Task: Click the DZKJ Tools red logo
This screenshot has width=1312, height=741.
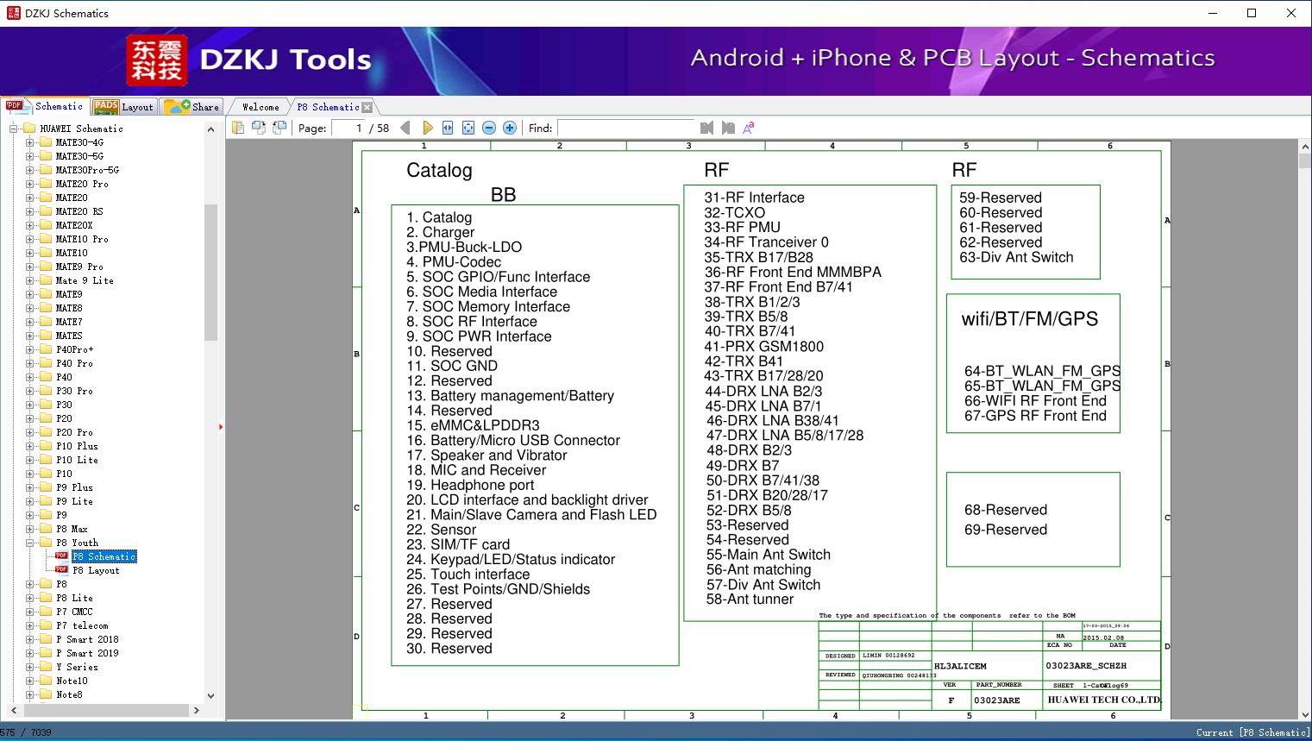Action: click(x=156, y=60)
